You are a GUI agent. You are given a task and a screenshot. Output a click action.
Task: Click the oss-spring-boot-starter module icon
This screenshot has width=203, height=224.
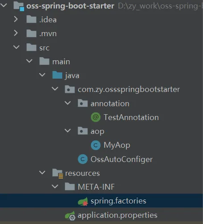(x=19, y=6)
